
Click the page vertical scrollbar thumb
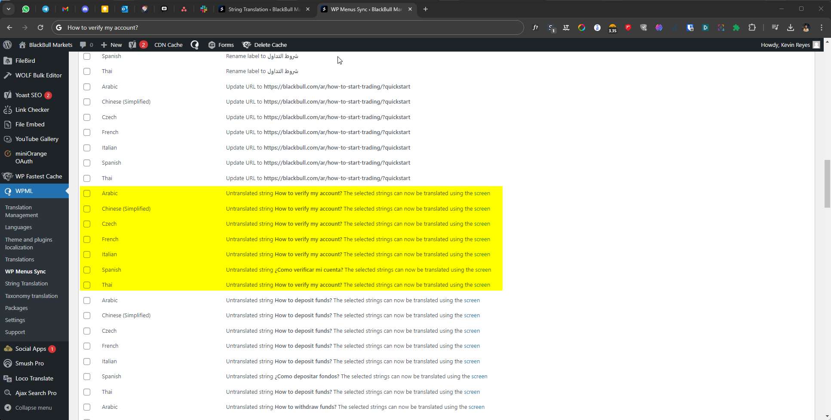pyautogui.click(x=827, y=184)
